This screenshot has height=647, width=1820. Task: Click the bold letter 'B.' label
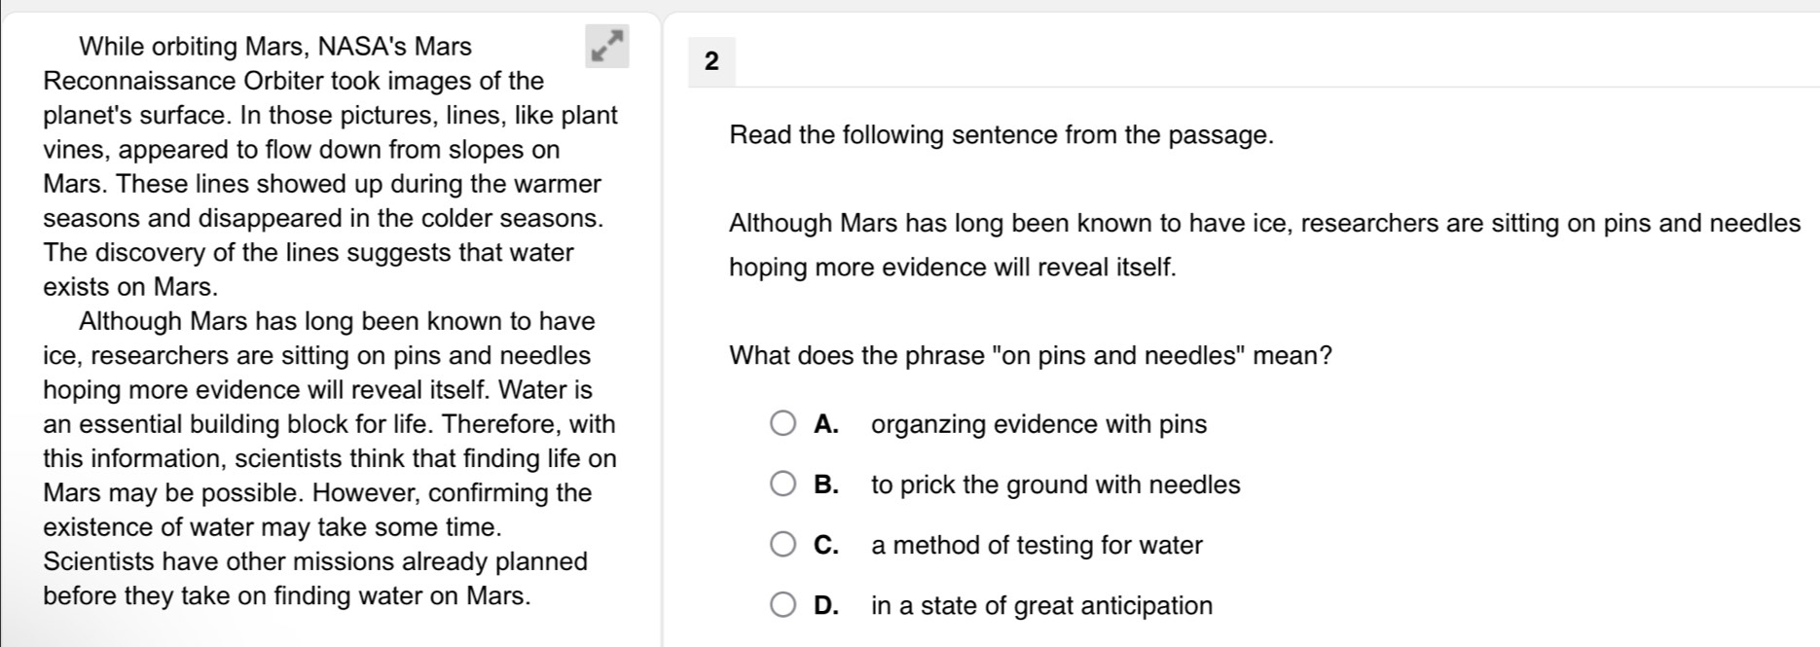click(826, 485)
